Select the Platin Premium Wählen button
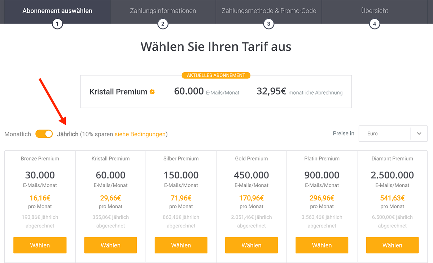433x263 pixels. click(x=322, y=245)
